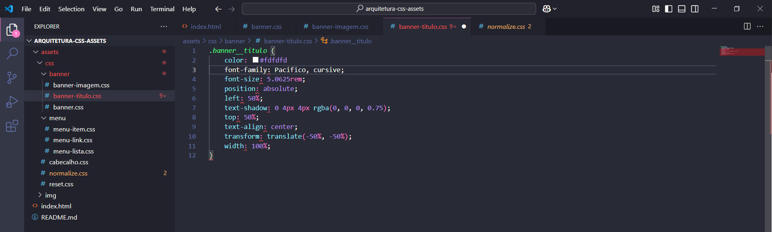The image size is (772, 232).
Task: Click the assets breadcrumb segment
Action: tap(191, 41)
